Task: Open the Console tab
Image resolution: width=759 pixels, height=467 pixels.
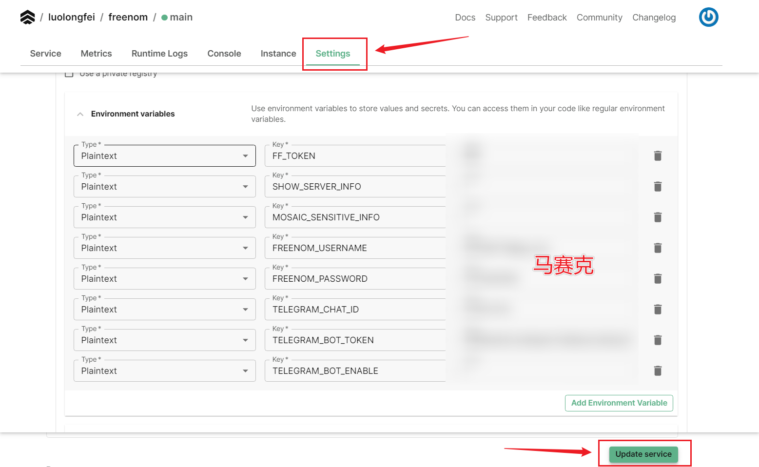Action: coord(224,54)
